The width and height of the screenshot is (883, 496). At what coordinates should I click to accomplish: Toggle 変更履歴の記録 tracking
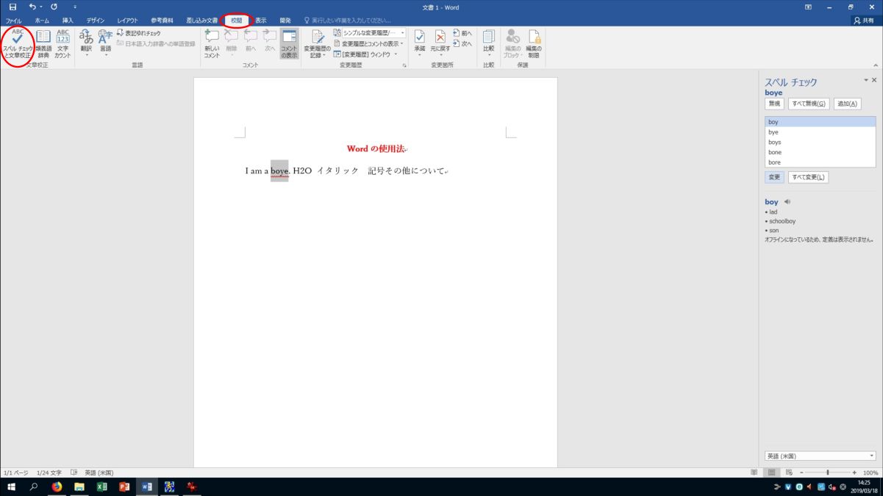pyautogui.click(x=318, y=44)
